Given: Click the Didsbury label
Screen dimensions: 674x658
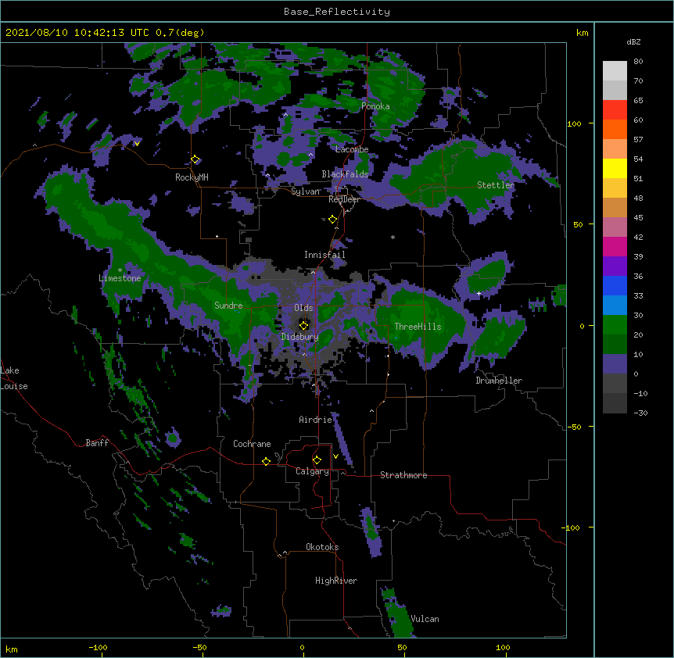Looking at the screenshot, I should tap(300, 337).
